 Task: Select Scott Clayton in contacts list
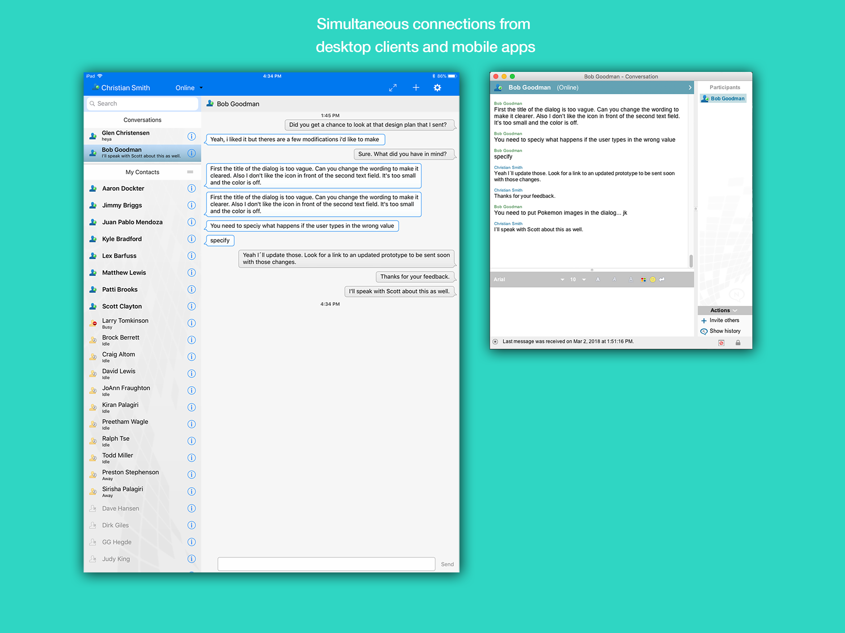[x=122, y=306]
